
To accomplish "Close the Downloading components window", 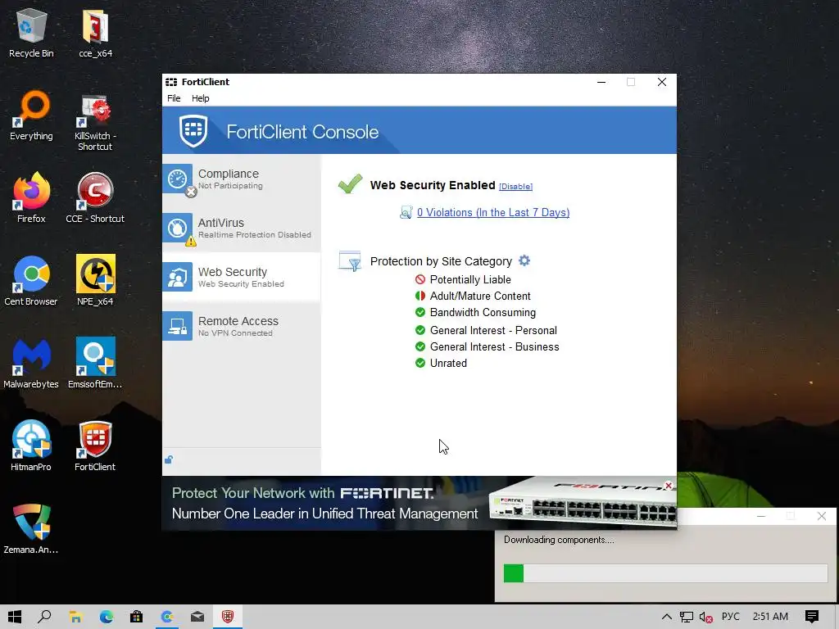I will click(822, 516).
